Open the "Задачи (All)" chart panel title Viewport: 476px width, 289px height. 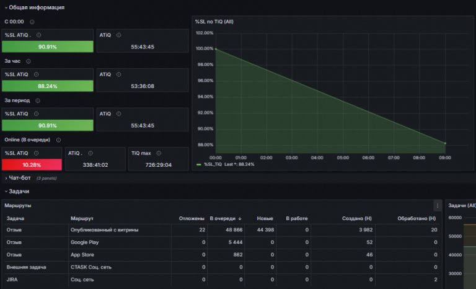pyautogui.click(x=462, y=206)
